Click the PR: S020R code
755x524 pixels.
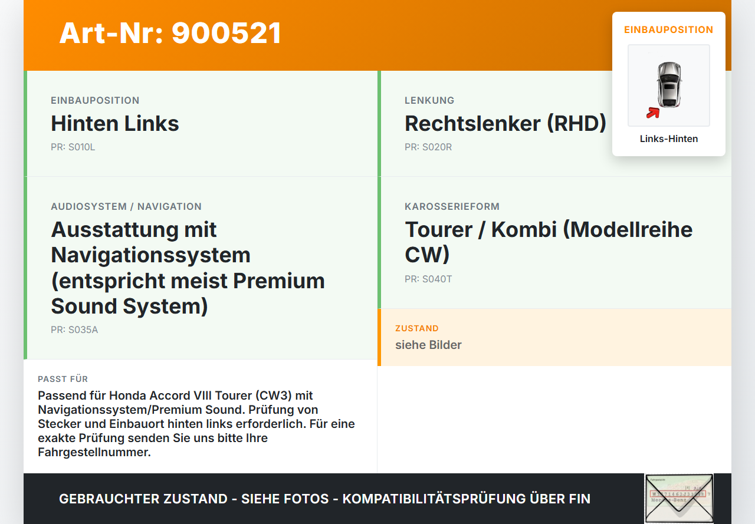428,147
